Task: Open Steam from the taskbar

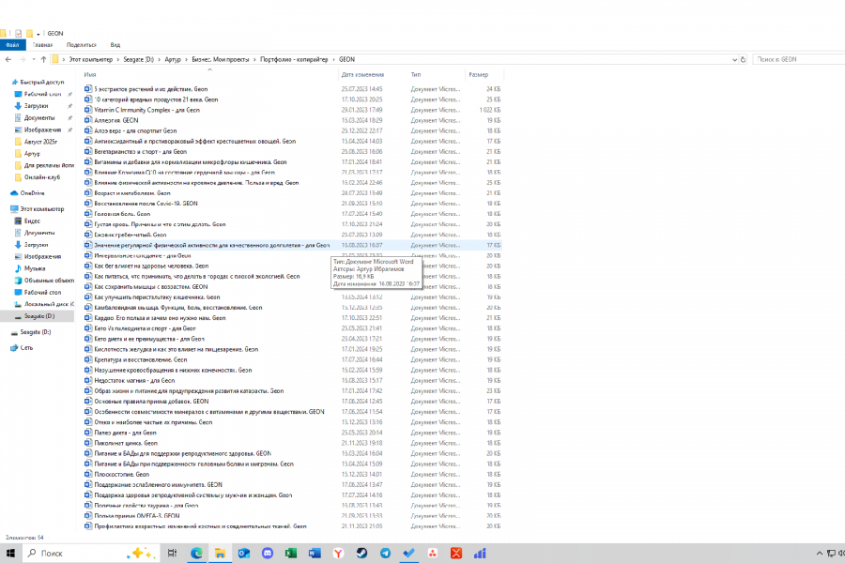Action: click(x=361, y=554)
